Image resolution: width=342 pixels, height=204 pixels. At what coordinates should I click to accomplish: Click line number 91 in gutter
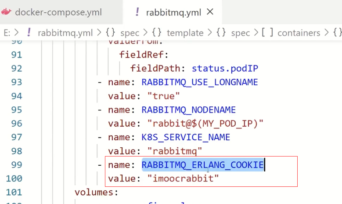(x=17, y=55)
